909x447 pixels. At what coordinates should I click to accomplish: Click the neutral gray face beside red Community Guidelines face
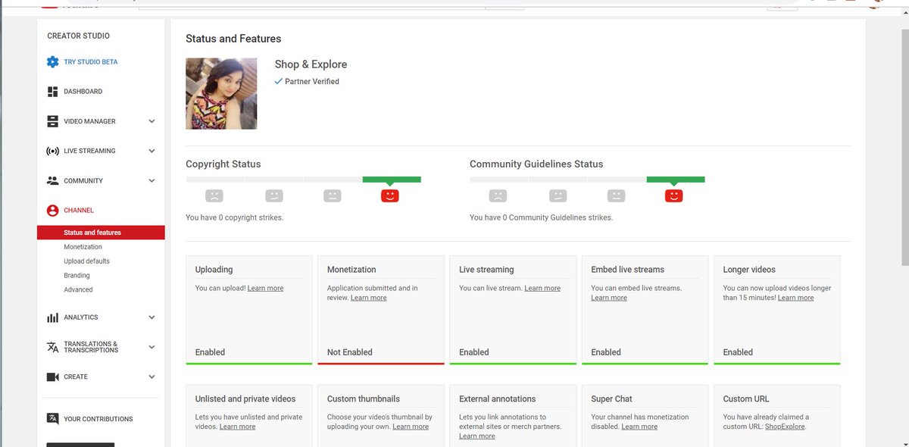616,195
